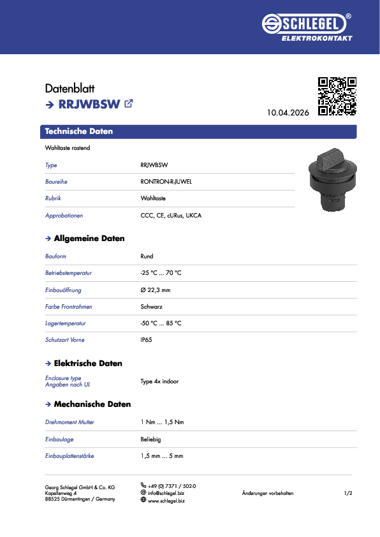Click the Lagertemperatur value -50 °C ... 85 °C
This screenshot has width=380, height=537.
[x=161, y=323]
